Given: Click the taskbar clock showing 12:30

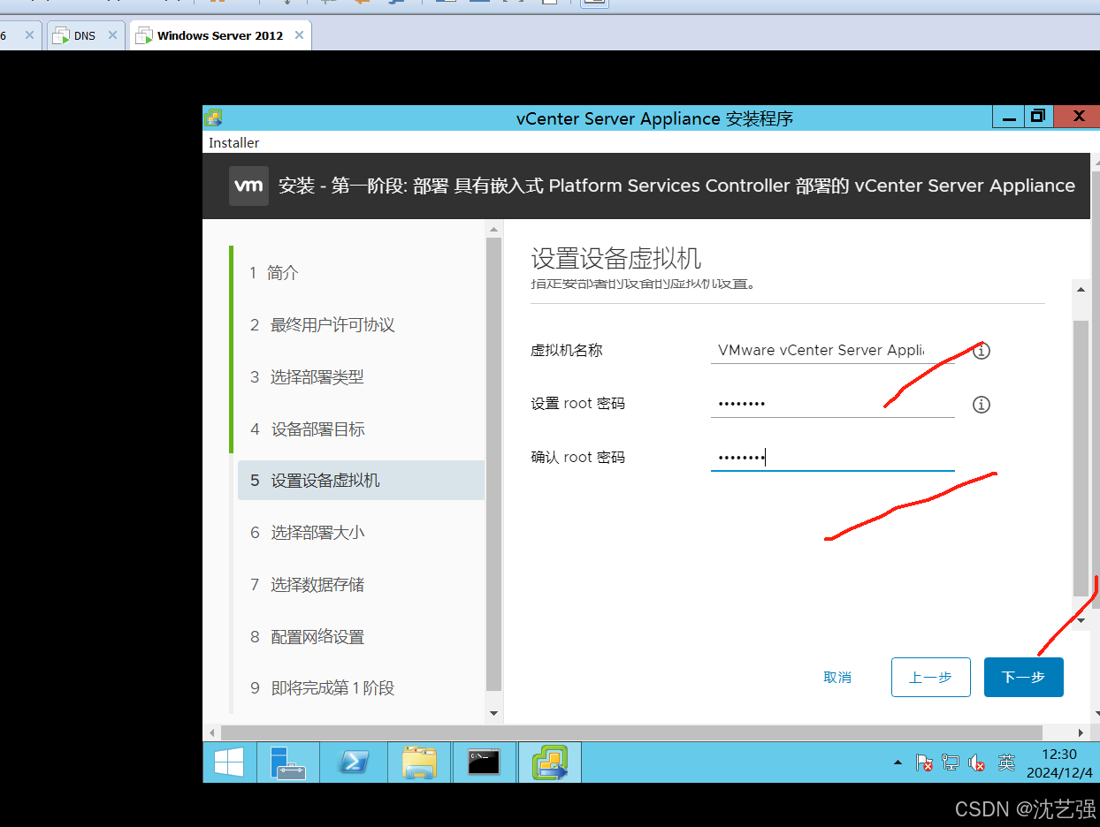Looking at the screenshot, I should (1059, 763).
